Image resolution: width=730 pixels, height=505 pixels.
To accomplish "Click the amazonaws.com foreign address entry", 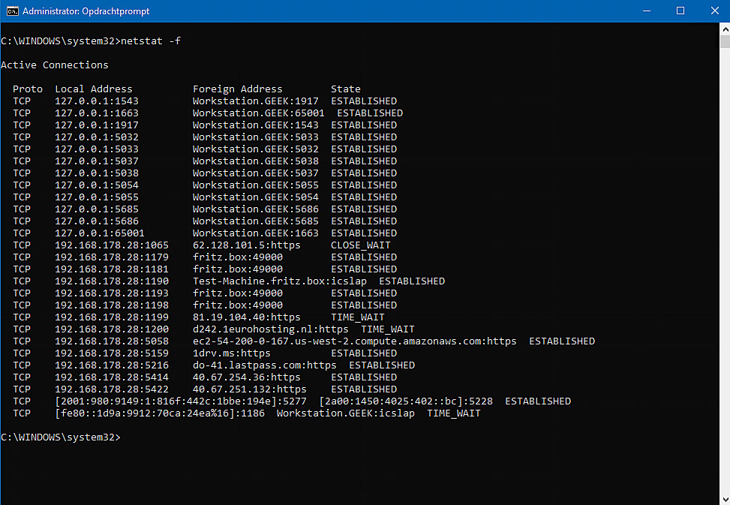I will tap(355, 341).
